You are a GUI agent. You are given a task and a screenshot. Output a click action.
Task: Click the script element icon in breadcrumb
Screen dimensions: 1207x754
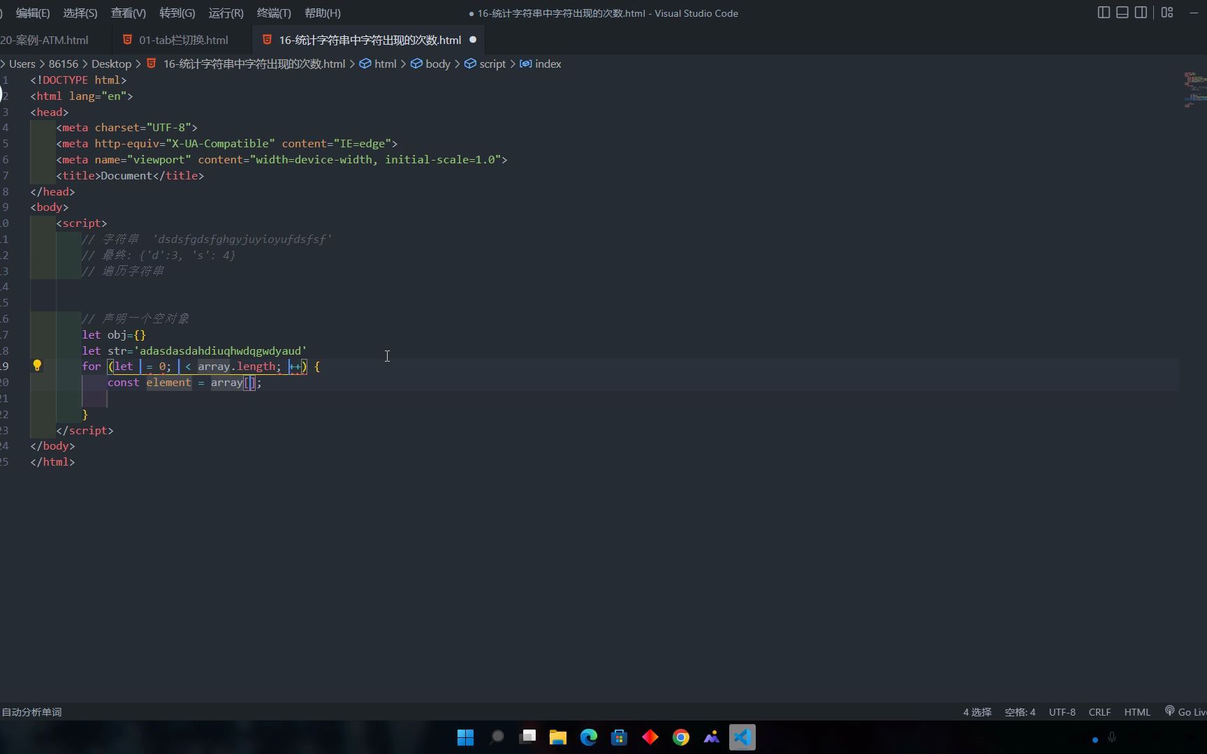[470, 64]
